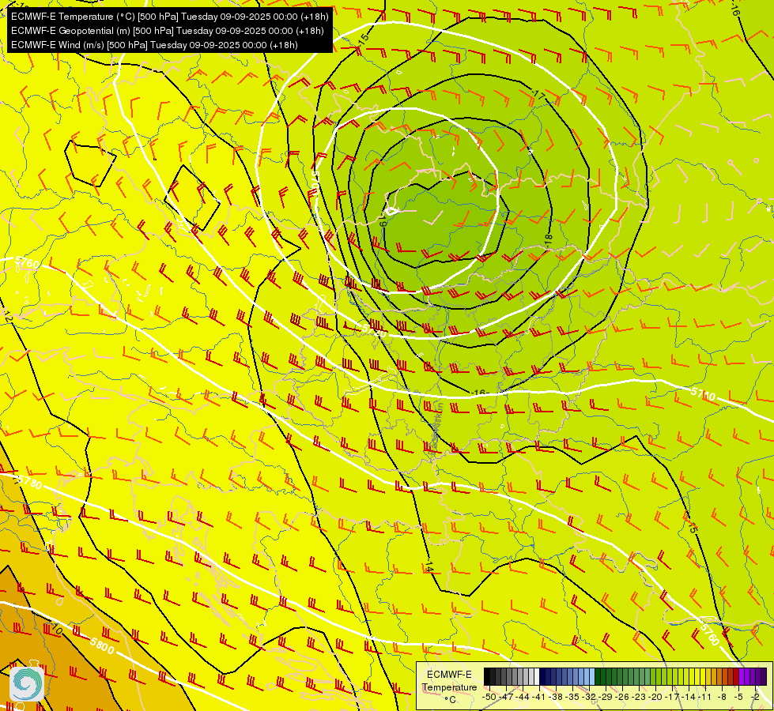The width and height of the screenshot is (774, 711).
Task: Select the -44 legend tick label
Action: click(523, 697)
